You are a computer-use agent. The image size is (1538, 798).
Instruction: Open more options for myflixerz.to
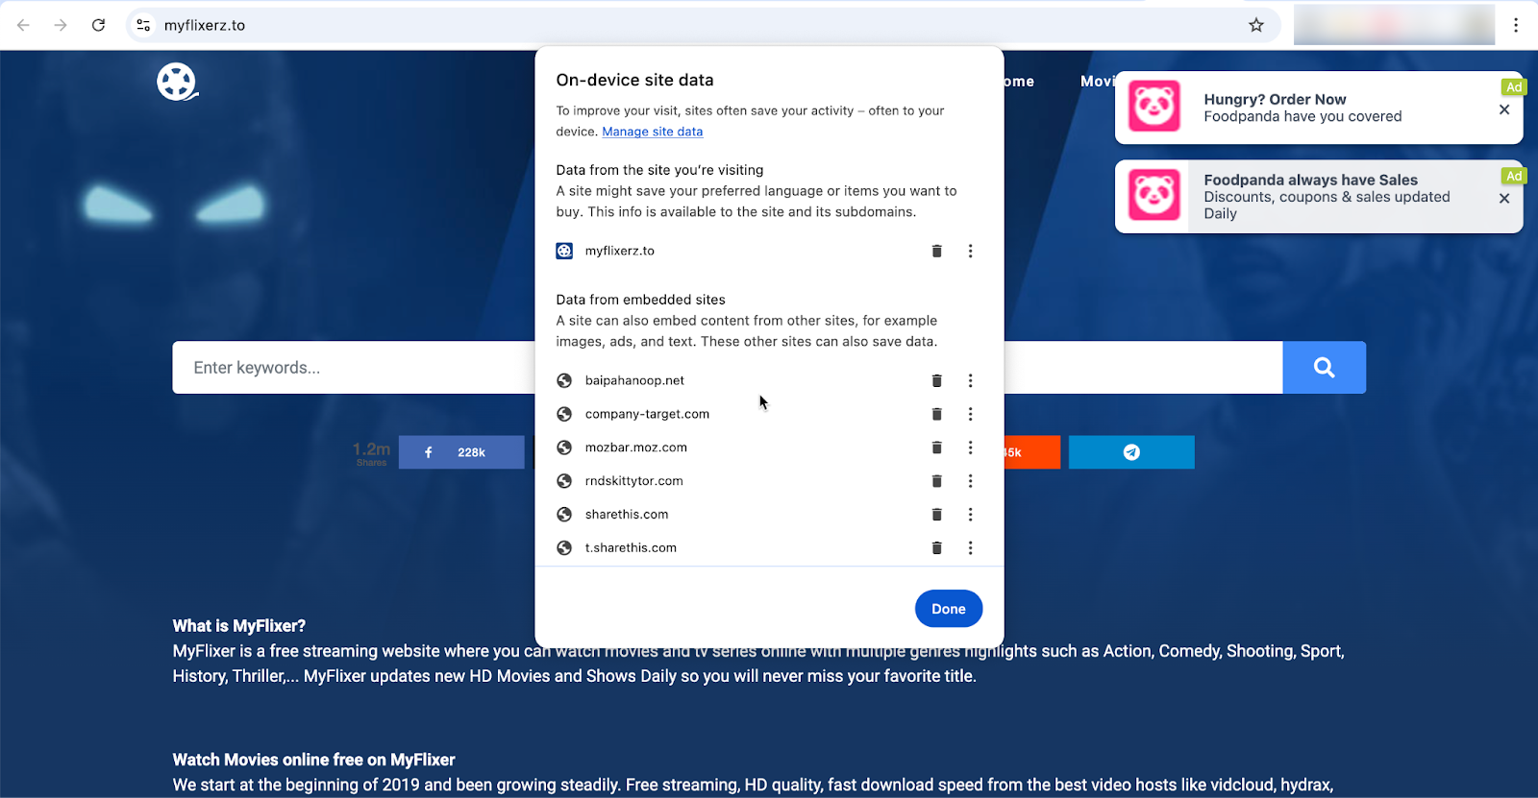970,251
